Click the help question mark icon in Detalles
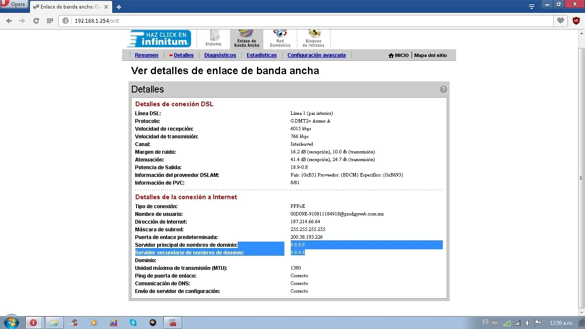Image resolution: width=585 pixels, height=329 pixels. point(443,89)
